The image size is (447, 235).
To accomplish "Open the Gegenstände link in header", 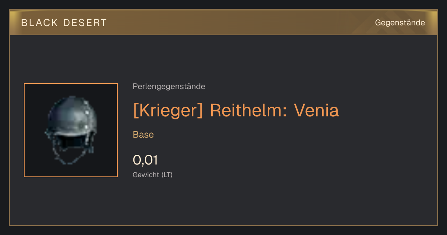I will [x=400, y=23].
